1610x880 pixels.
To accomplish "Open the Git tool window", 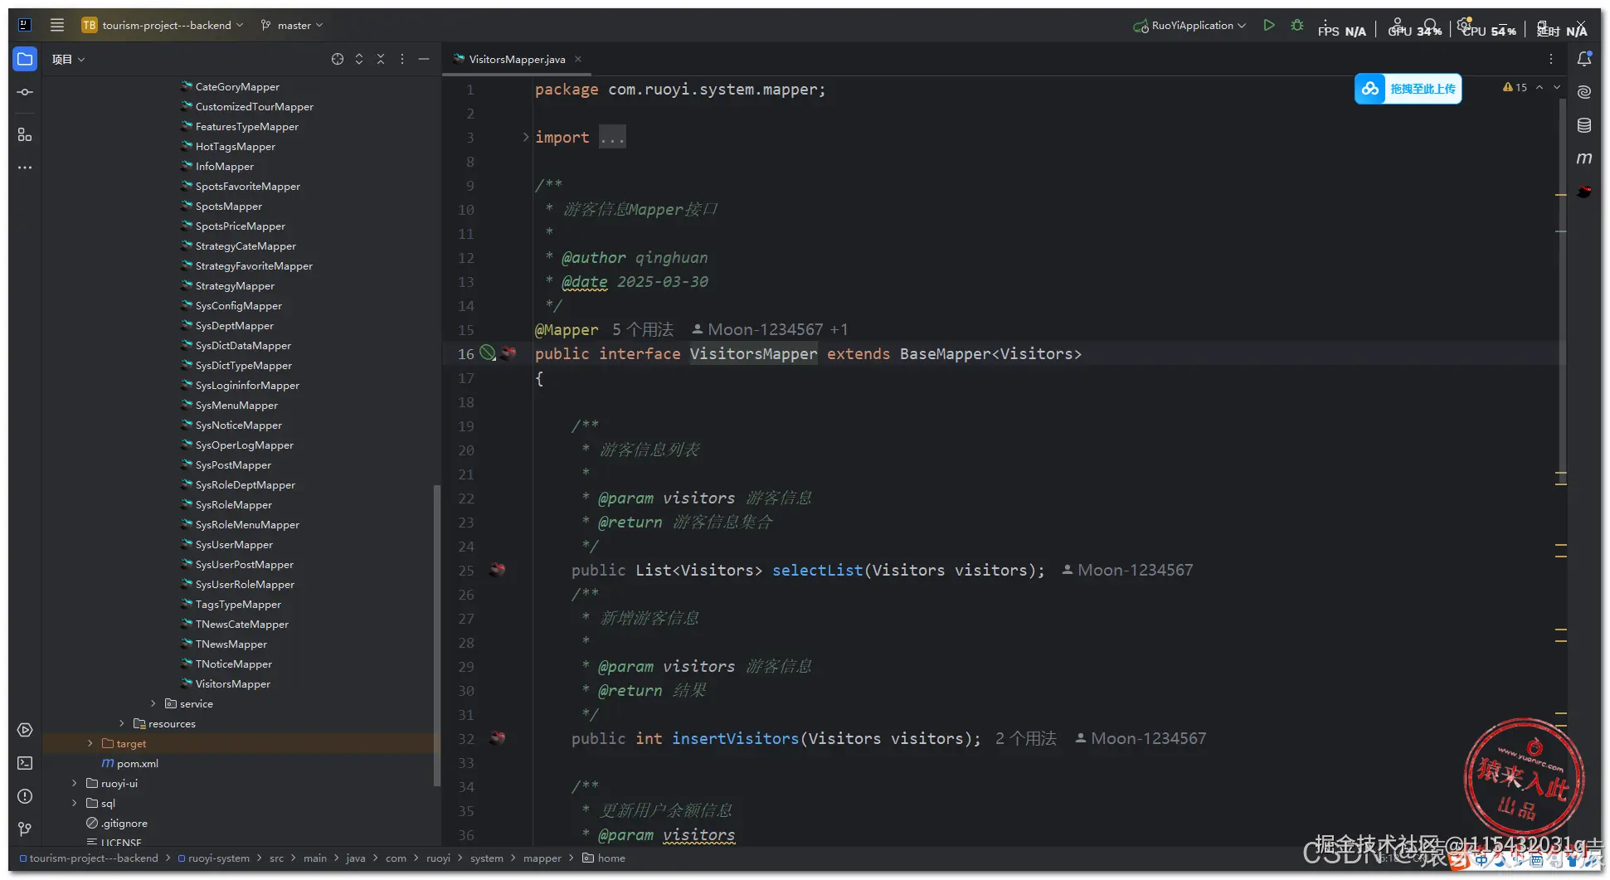I will (x=25, y=829).
